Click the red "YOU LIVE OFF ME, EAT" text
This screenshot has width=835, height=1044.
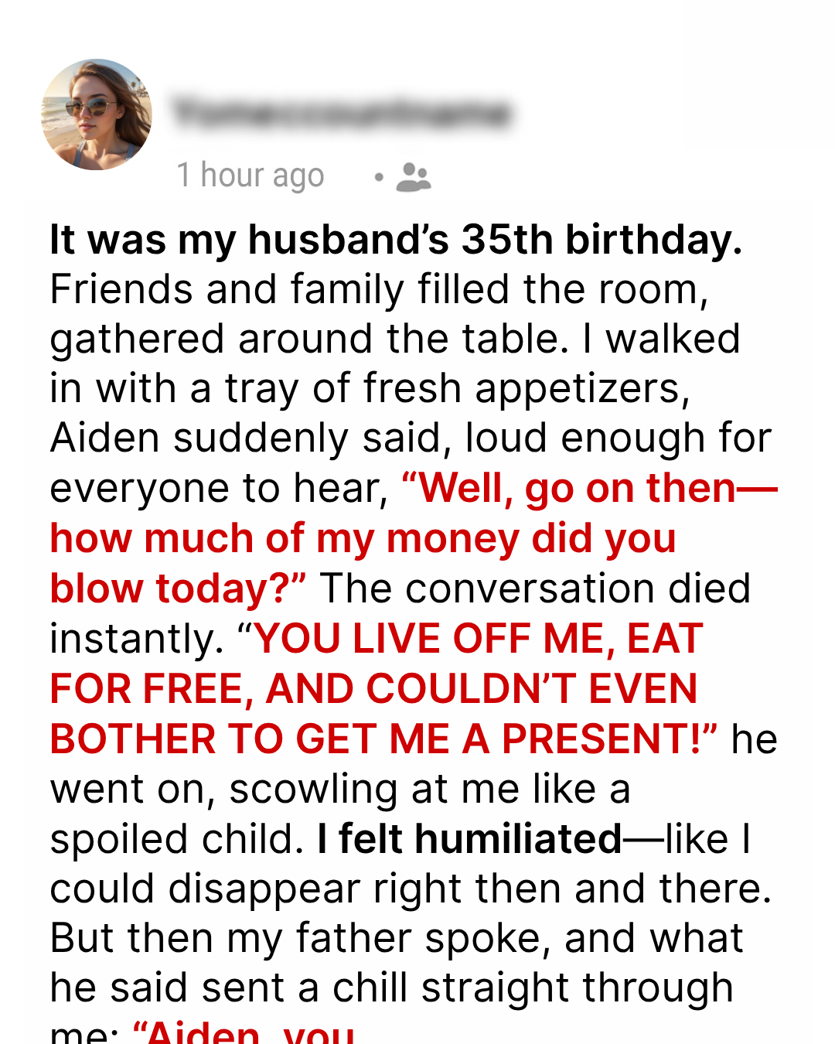tap(478, 639)
